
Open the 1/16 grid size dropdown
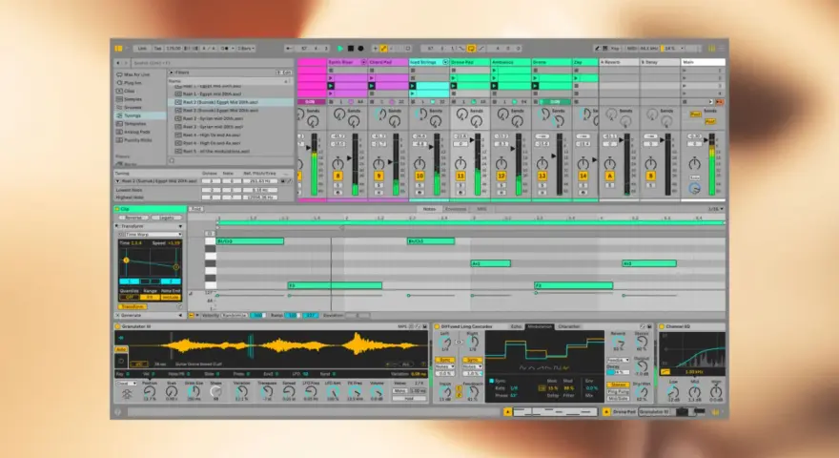(x=715, y=209)
